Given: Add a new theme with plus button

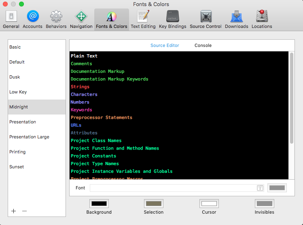Looking at the screenshot, I should point(13,211).
